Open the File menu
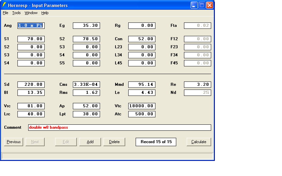 pyautogui.click(x=5, y=13)
